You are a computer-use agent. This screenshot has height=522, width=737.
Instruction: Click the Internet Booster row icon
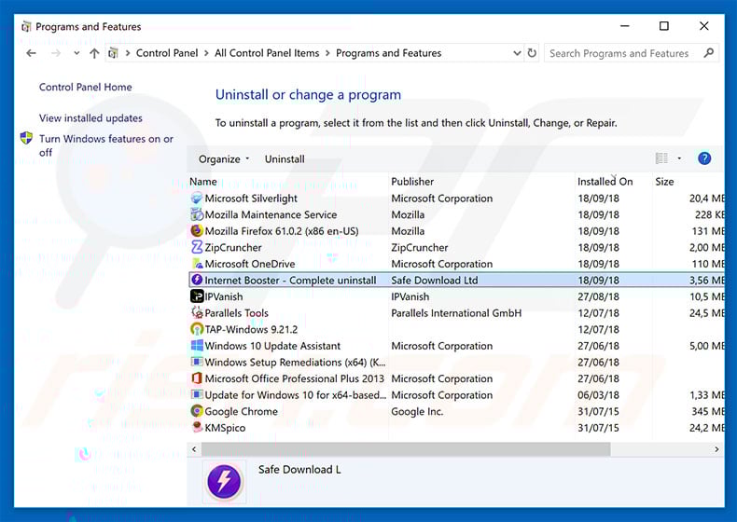pos(197,280)
